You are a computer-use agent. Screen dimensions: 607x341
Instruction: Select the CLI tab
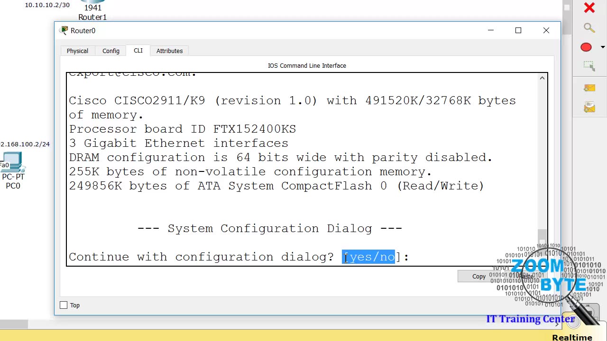(x=138, y=50)
